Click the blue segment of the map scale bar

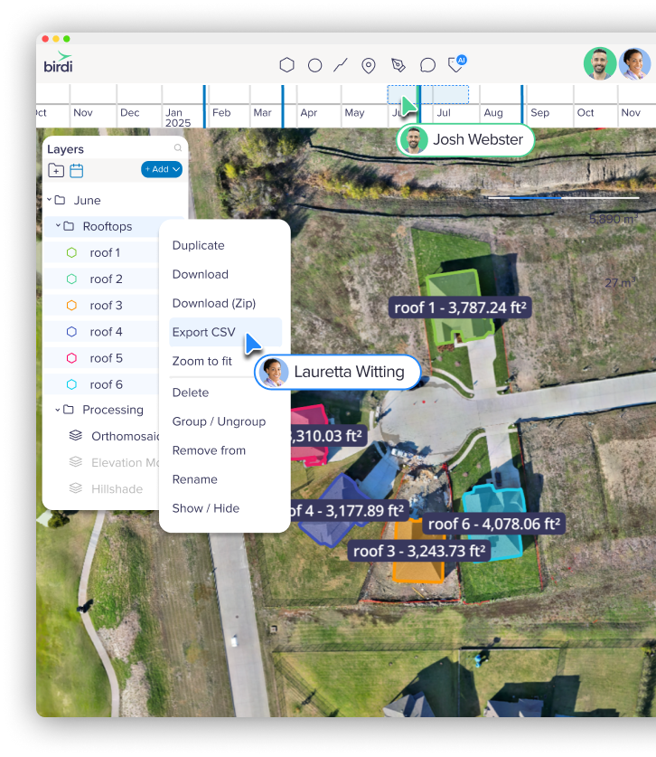[x=536, y=198]
